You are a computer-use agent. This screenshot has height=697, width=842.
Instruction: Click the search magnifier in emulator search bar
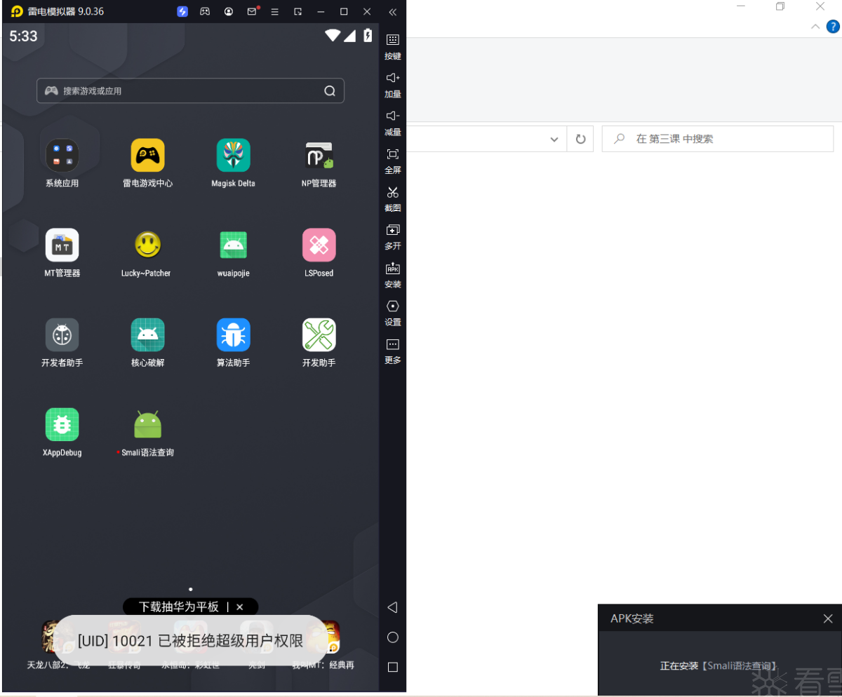[x=330, y=90]
